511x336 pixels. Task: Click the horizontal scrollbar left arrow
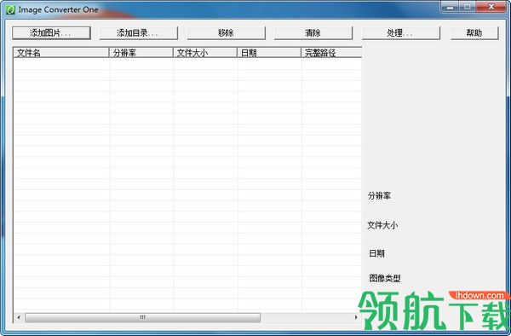[19, 317]
